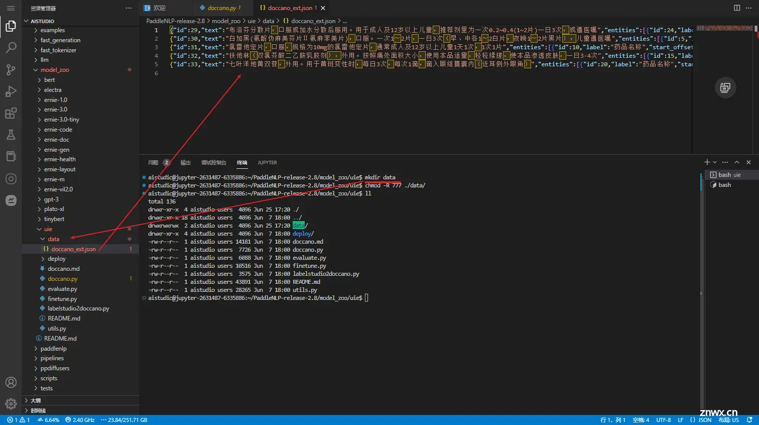Collapse the uie folder
The height and width of the screenshot is (425, 759).
pos(80,229)
